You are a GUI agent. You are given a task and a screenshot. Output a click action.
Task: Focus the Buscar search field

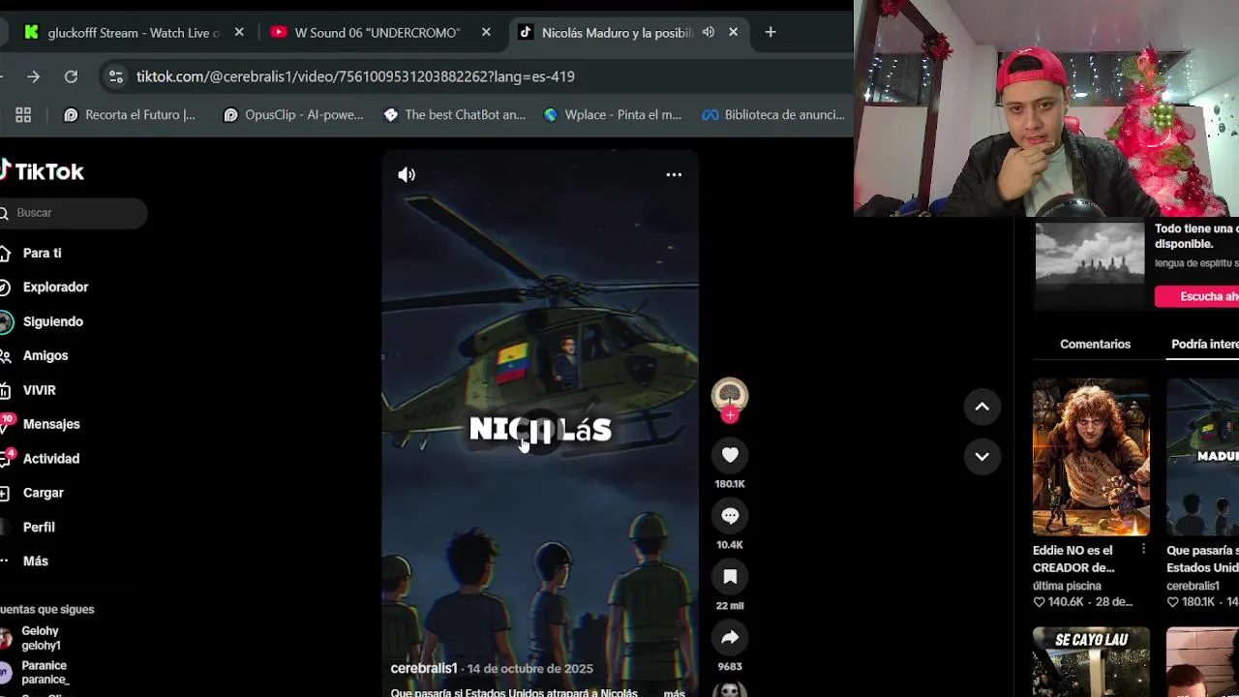pos(74,213)
